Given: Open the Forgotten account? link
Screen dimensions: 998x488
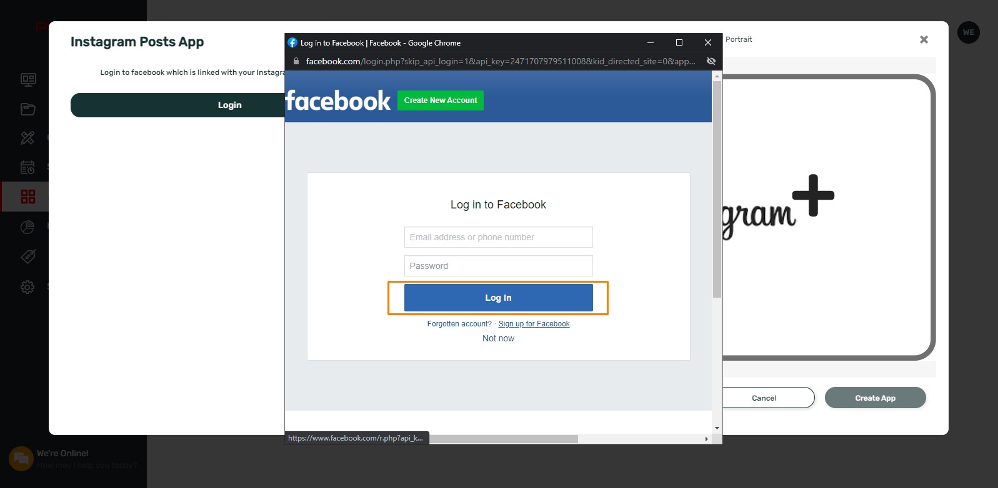Looking at the screenshot, I should [x=459, y=324].
